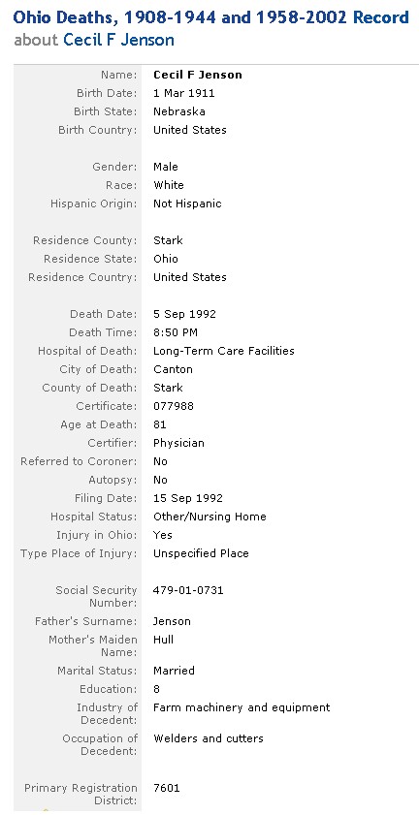
Task: Select the Canton city of death value
Action: coord(173,369)
